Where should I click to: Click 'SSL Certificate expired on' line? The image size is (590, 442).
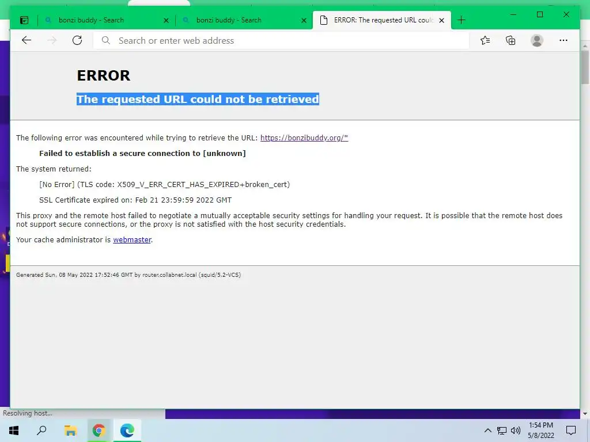coord(135,200)
